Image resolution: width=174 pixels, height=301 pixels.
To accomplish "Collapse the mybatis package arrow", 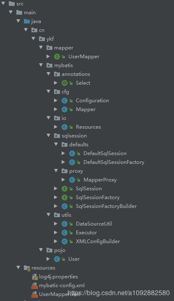I will (41, 65).
